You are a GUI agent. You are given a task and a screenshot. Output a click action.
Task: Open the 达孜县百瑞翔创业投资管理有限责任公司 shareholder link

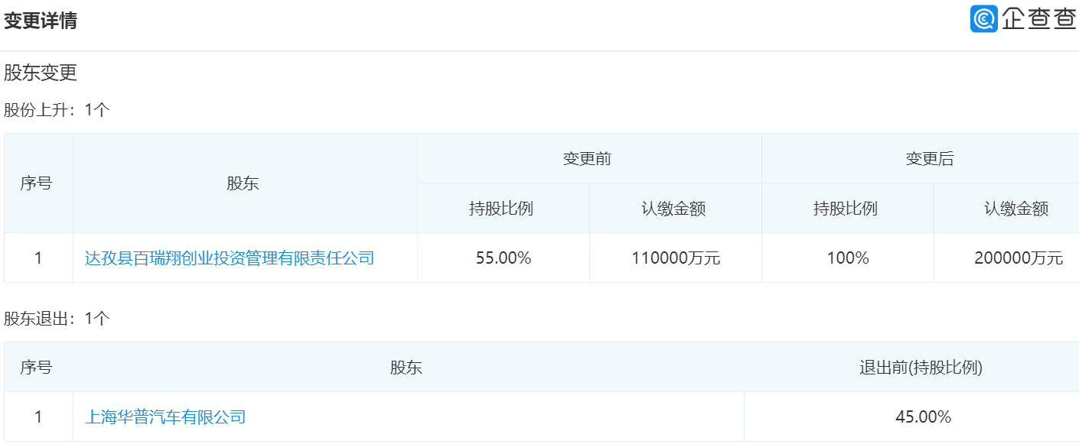(x=230, y=258)
